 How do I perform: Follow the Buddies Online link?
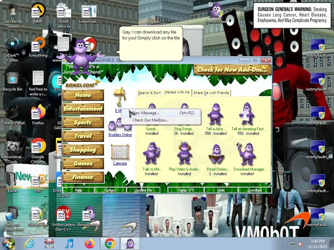[x=120, y=135]
